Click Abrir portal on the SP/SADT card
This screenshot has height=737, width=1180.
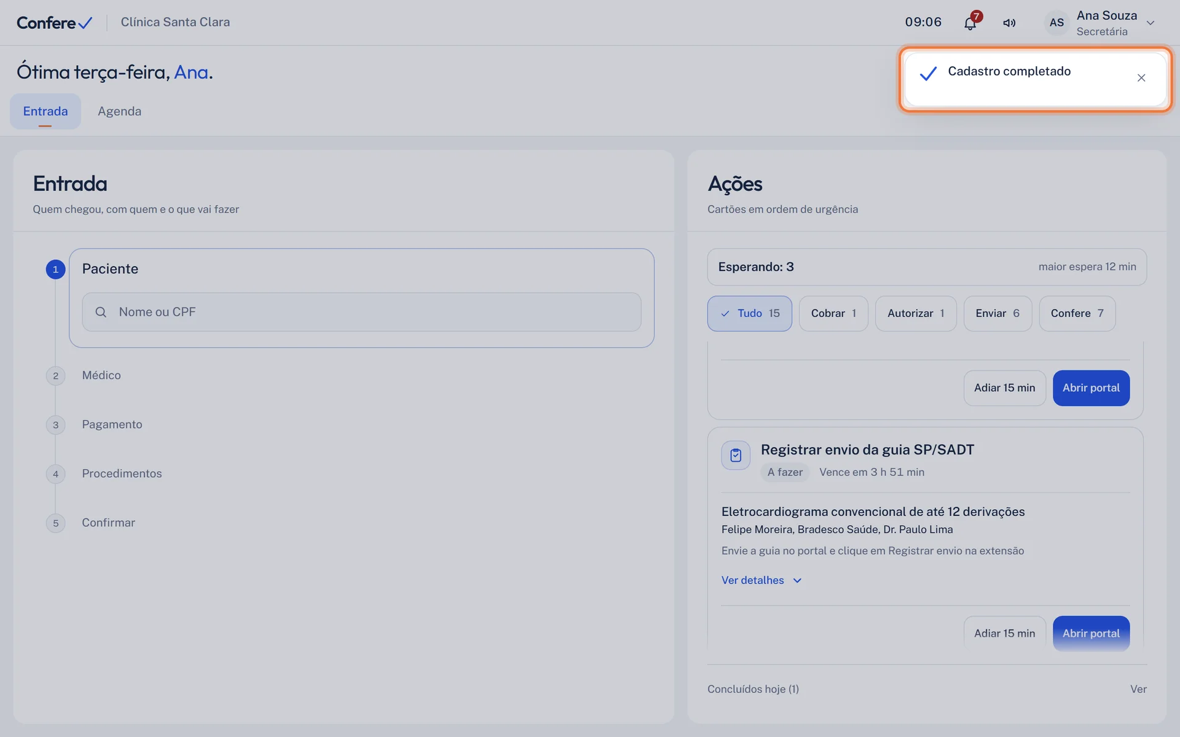[x=1091, y=633]
